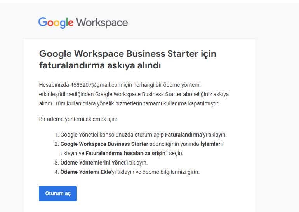The image size is (299, 212).
Task: Click the heading about faturalandırma askıya alındı
Action: coord(128,60)
